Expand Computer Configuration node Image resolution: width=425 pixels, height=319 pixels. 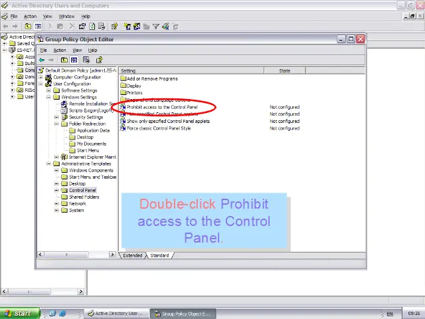point(41,77)
